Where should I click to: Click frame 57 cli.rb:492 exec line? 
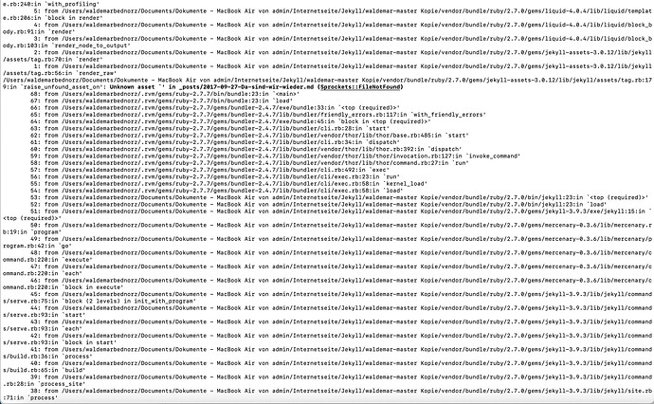pyautogui.click(x=209, y=170)
